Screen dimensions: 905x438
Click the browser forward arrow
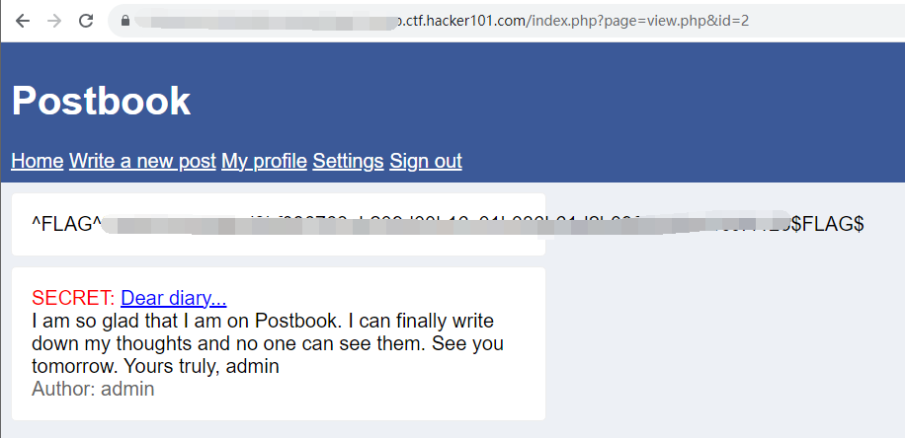click(x=54, y=21)
